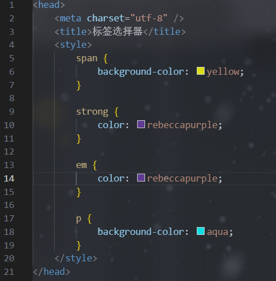
Task: Click the p selector on line 17
Action: pyautogui.click(x=79, y=219)
